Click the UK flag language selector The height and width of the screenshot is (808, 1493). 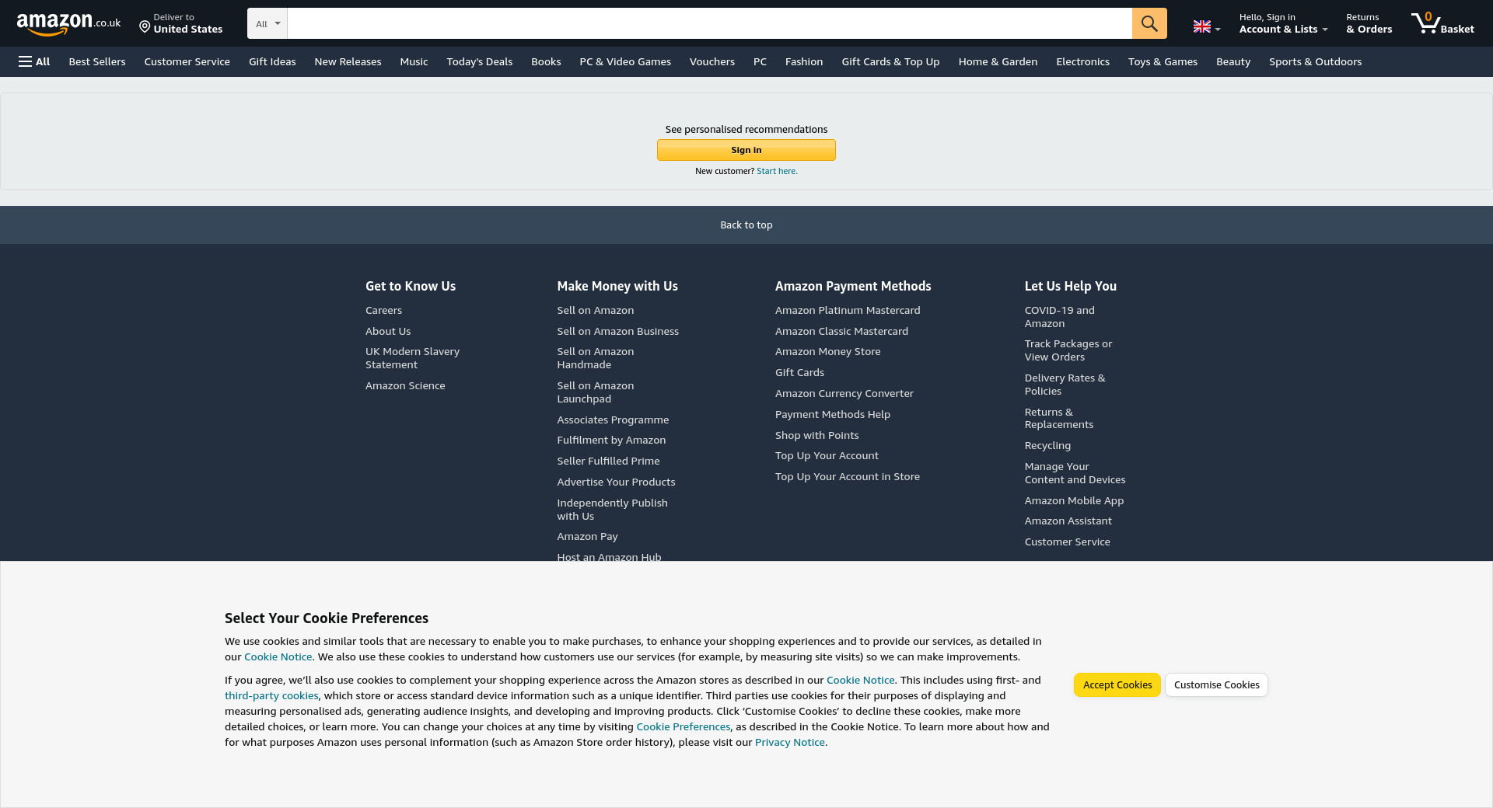(1206, 27)
